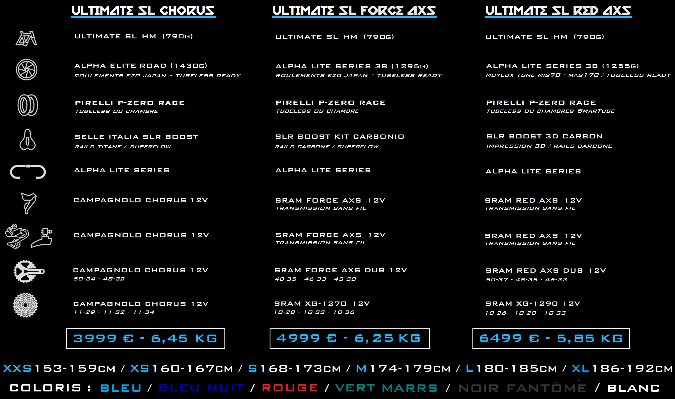The image size is (675, 399).
Task: Click the bike frame icon
Action: coord(26,38)
